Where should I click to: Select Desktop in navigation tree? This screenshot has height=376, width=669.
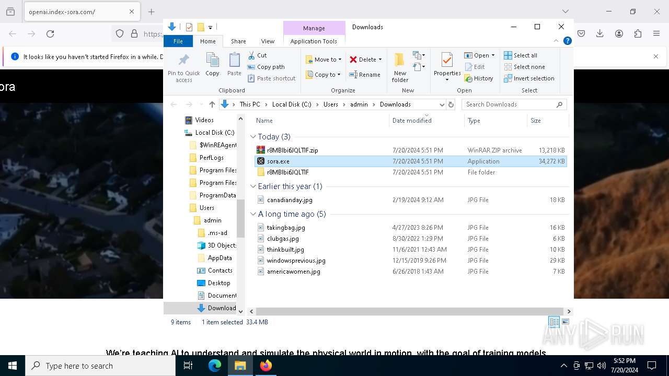click(218, 283)
